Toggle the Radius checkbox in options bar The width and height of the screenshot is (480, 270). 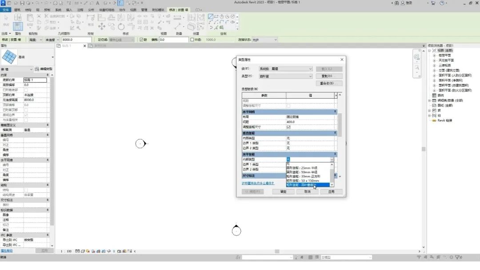point(192,40)
